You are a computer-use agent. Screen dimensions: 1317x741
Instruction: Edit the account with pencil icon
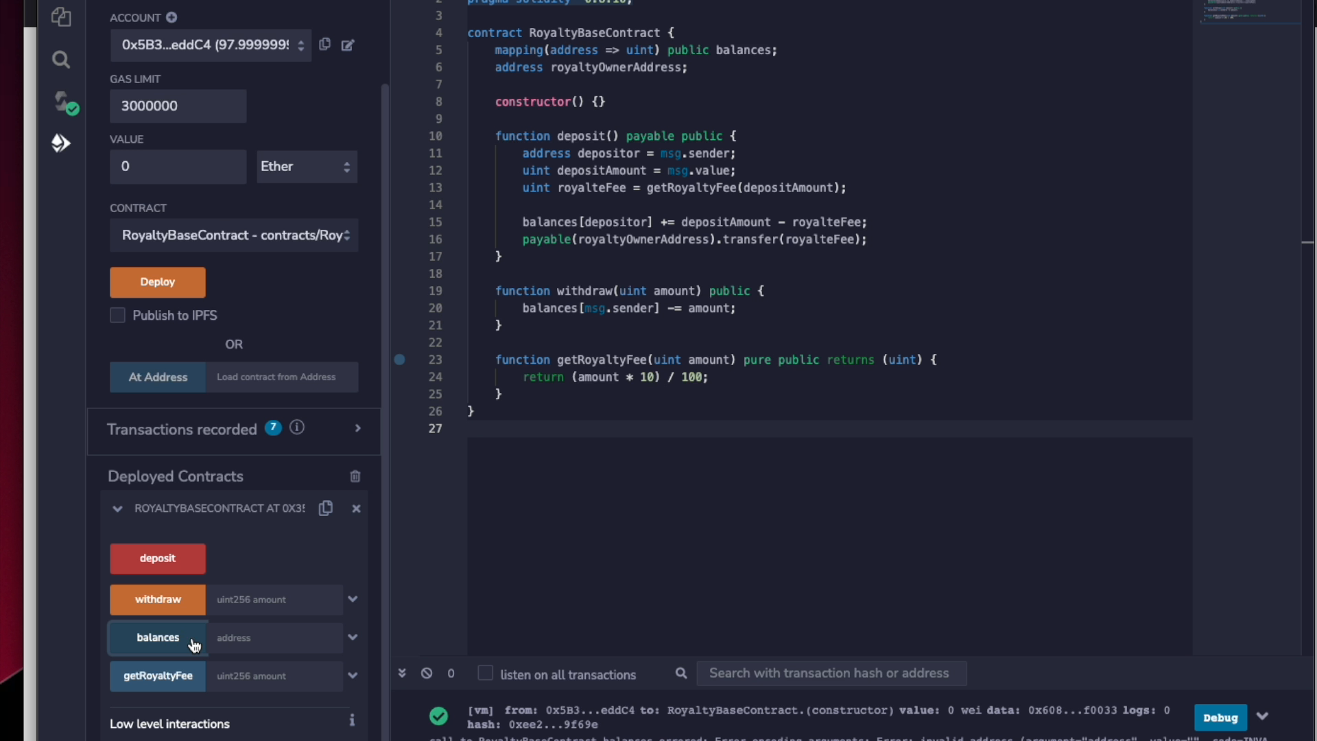(x=348, y=45)
